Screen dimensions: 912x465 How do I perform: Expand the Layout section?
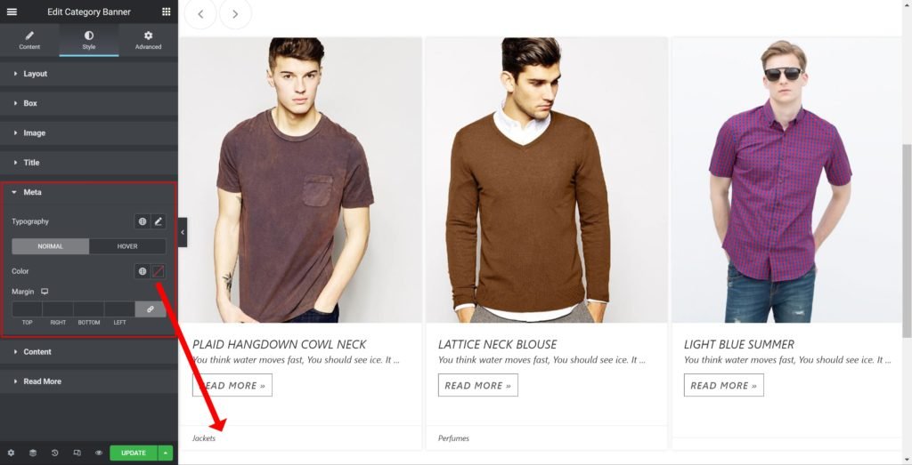(x=36, y=74)
